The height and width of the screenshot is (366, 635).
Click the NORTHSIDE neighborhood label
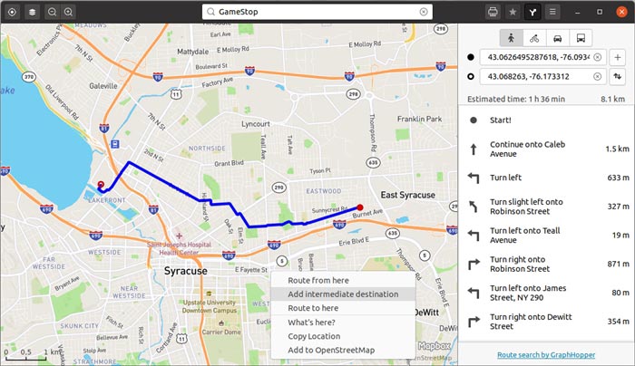click(207, 149)
